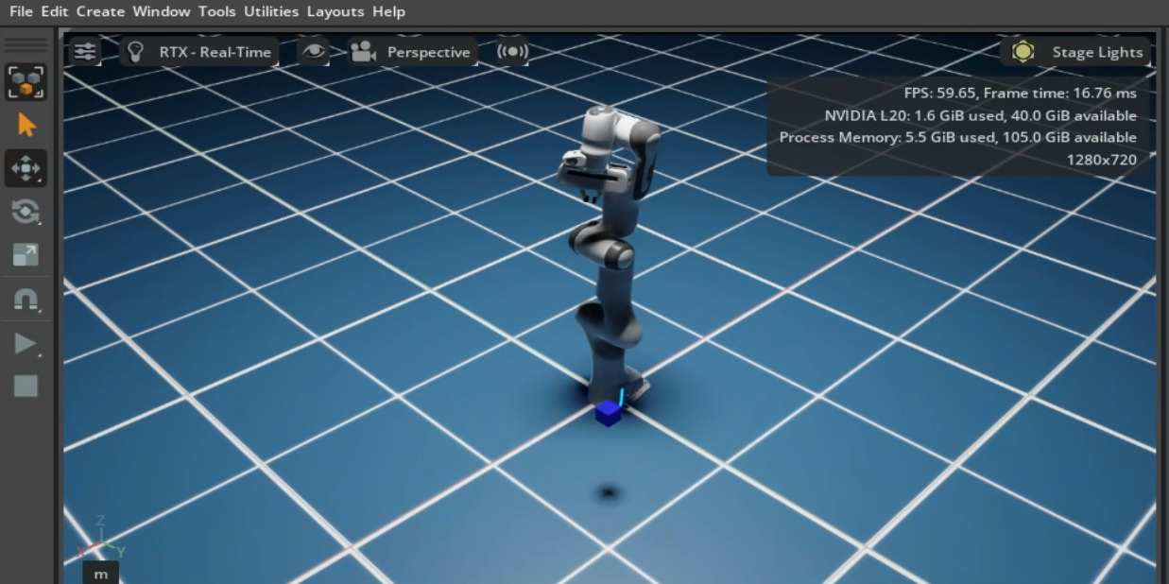The image size is (1169, 584).
Task: Click the FPS and frame time readout
Action: (x=1020, y=93)
